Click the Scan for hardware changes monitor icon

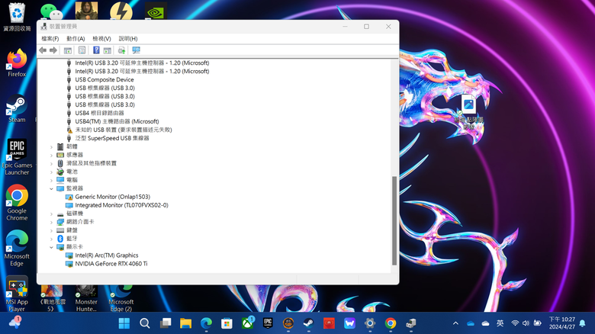point(137,50)
